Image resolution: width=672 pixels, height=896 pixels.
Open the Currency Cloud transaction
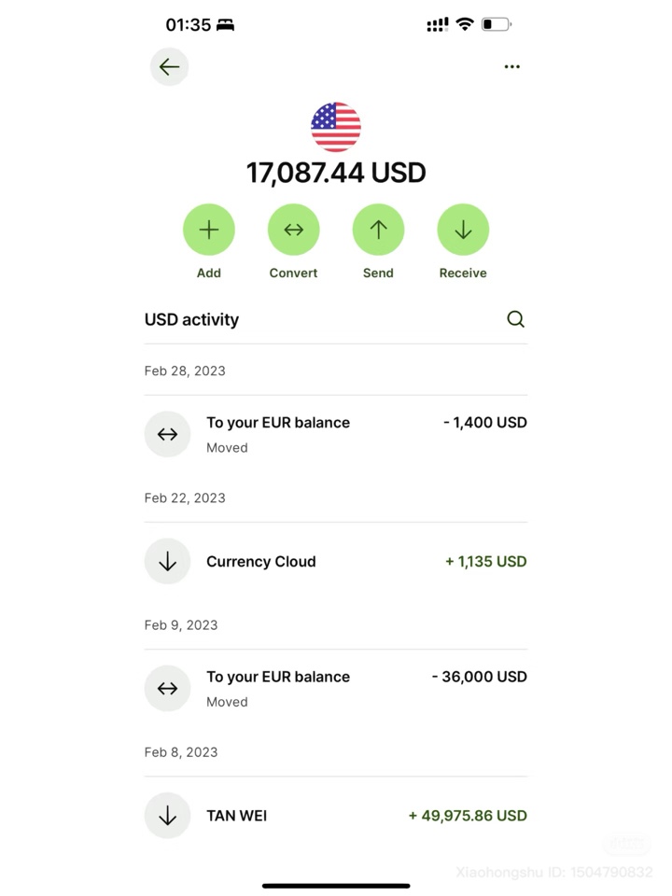[x=336, y=561]
